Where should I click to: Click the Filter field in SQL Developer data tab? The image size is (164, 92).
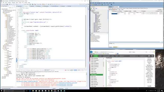coord(141,10)
